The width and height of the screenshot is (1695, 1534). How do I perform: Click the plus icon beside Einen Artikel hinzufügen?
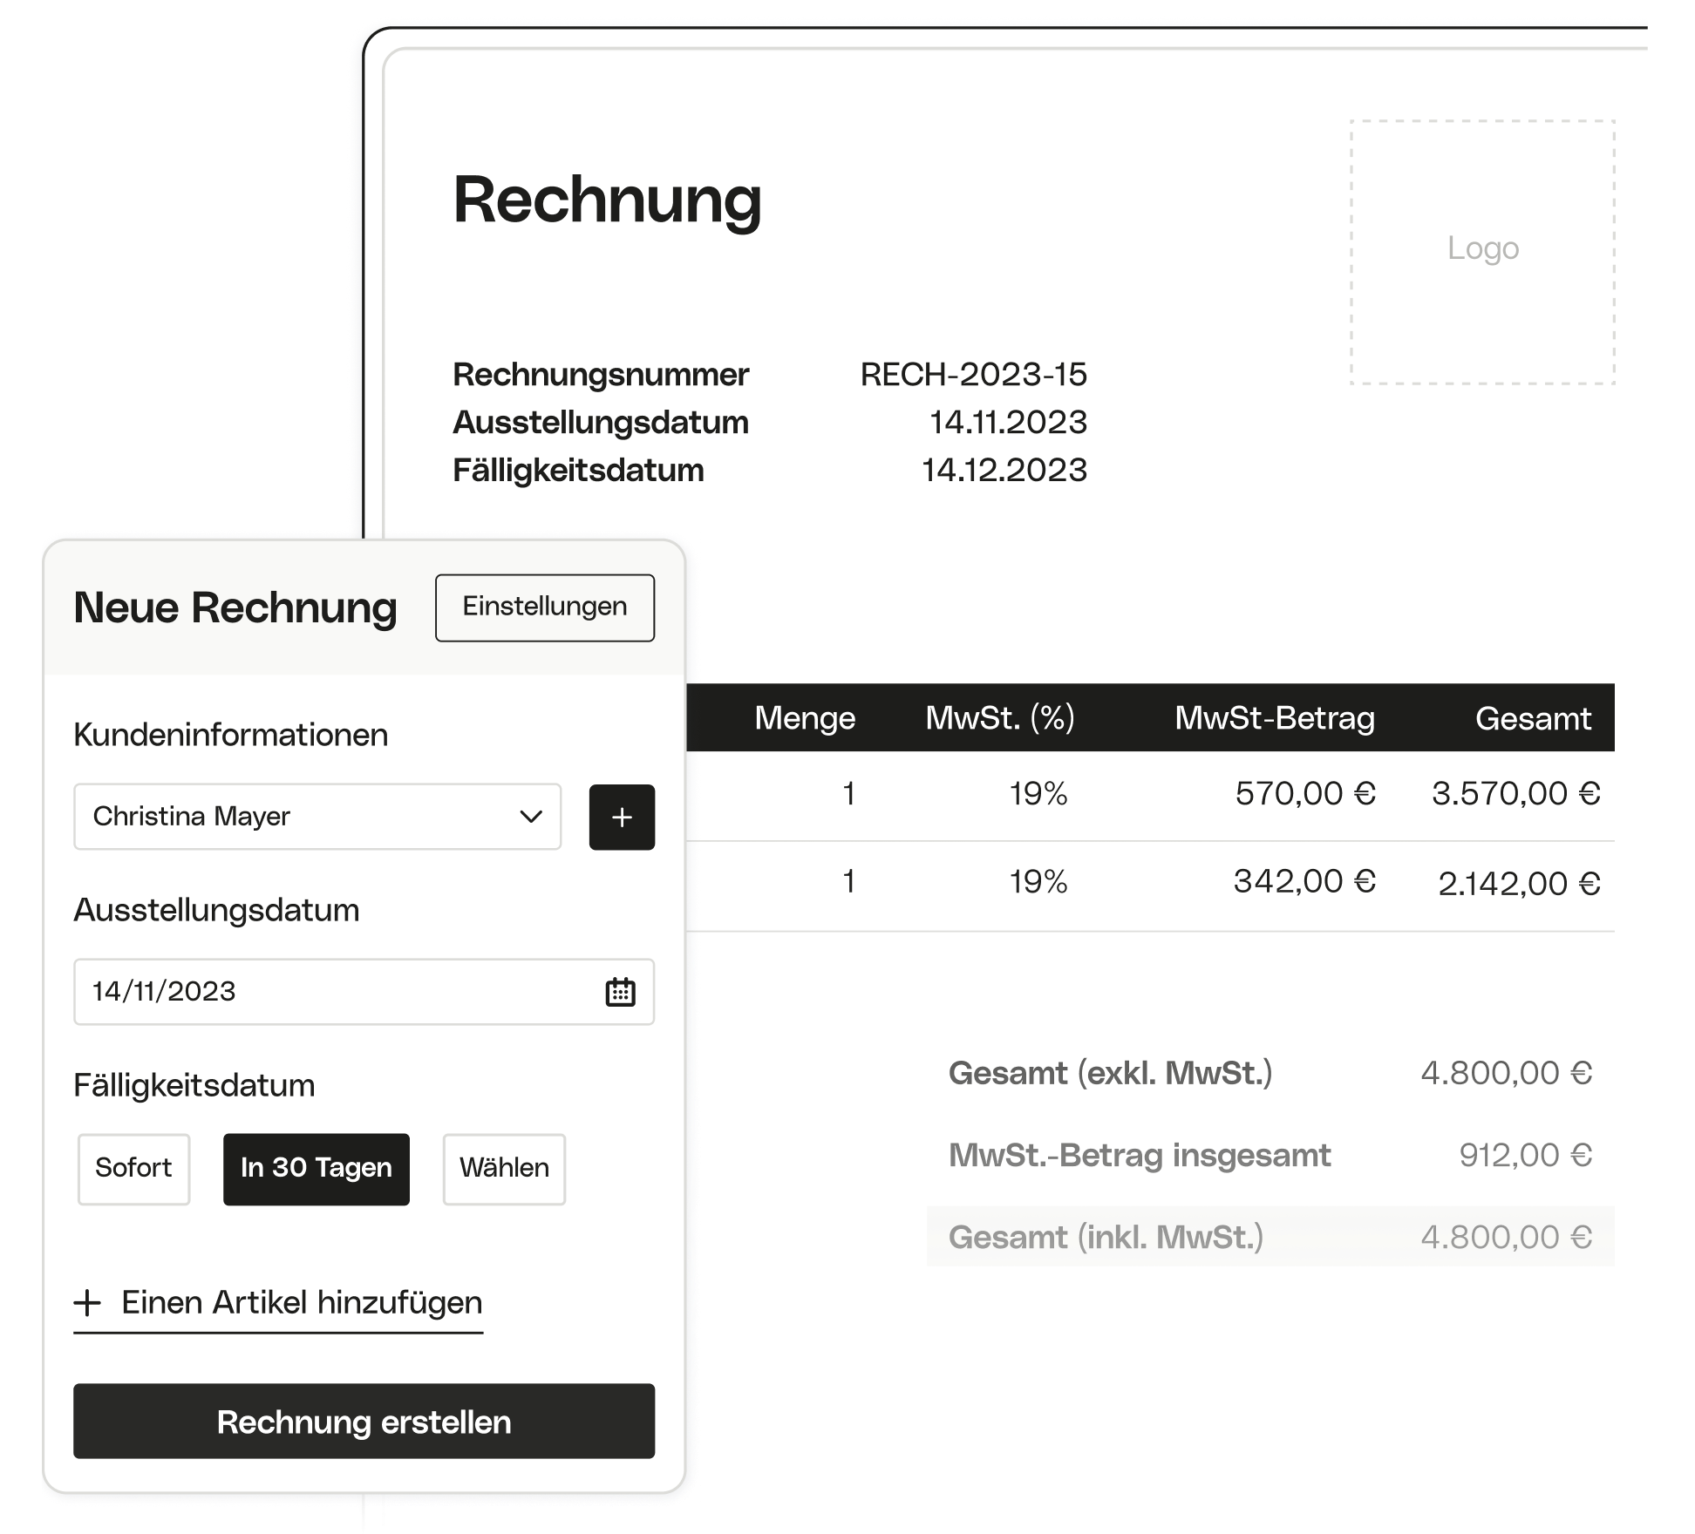[88, 1303]
